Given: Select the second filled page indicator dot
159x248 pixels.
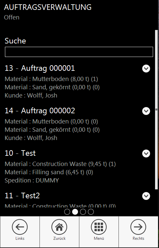Looking at the screenshot, I should pyautogui.click(x=75, y=212).
